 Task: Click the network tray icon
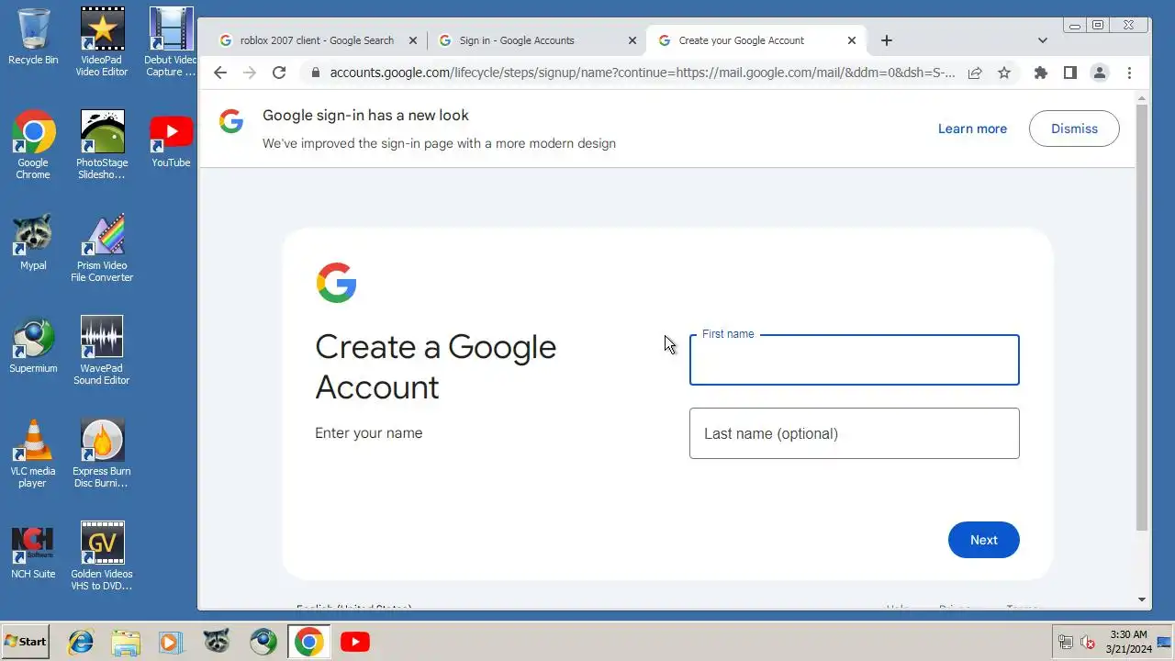[x=1066, y=642]
